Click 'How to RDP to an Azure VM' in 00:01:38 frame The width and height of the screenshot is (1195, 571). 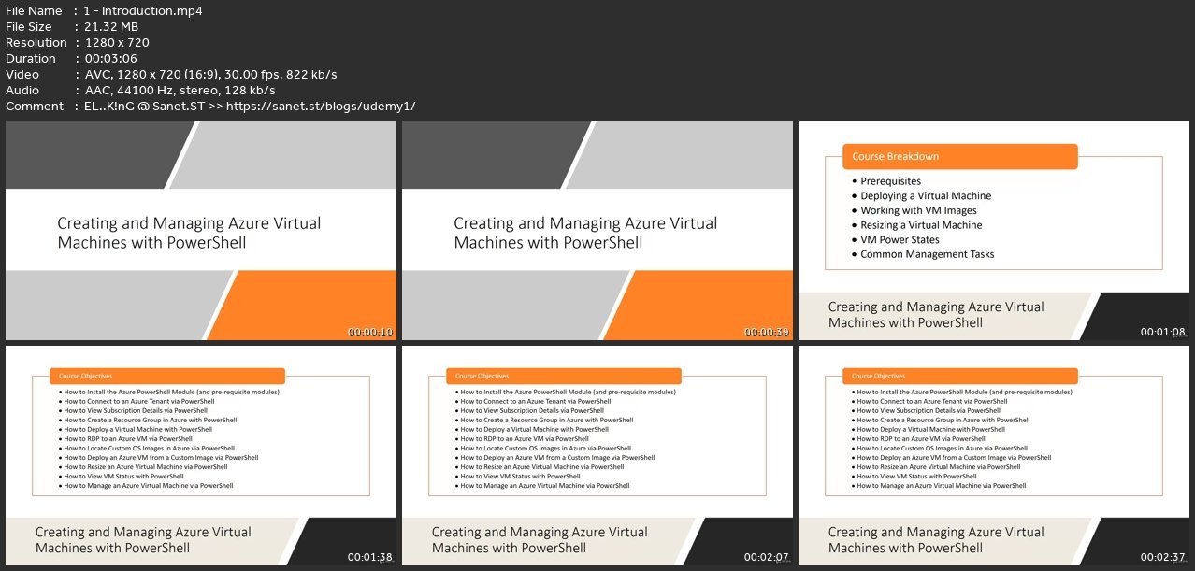pos(128,439)
